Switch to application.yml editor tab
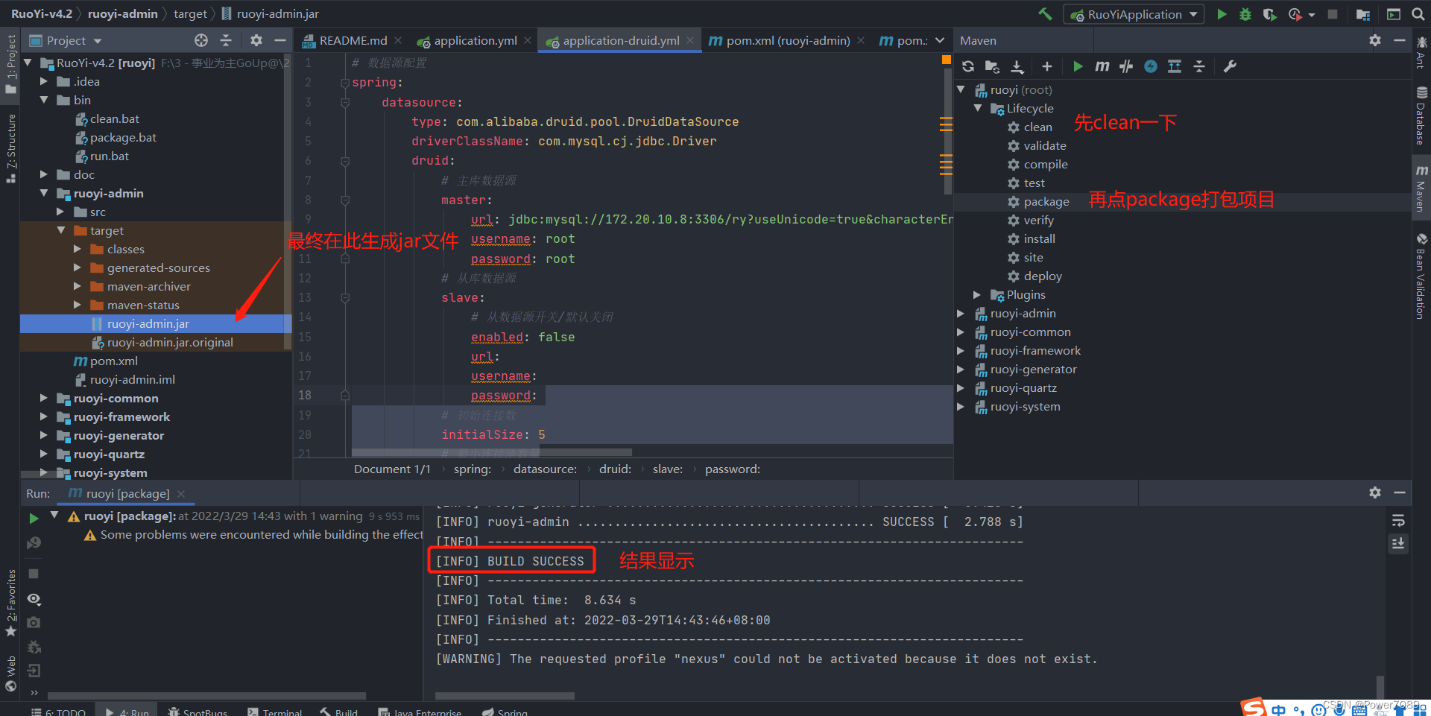The image size is (1431, 716). [475, 40]
